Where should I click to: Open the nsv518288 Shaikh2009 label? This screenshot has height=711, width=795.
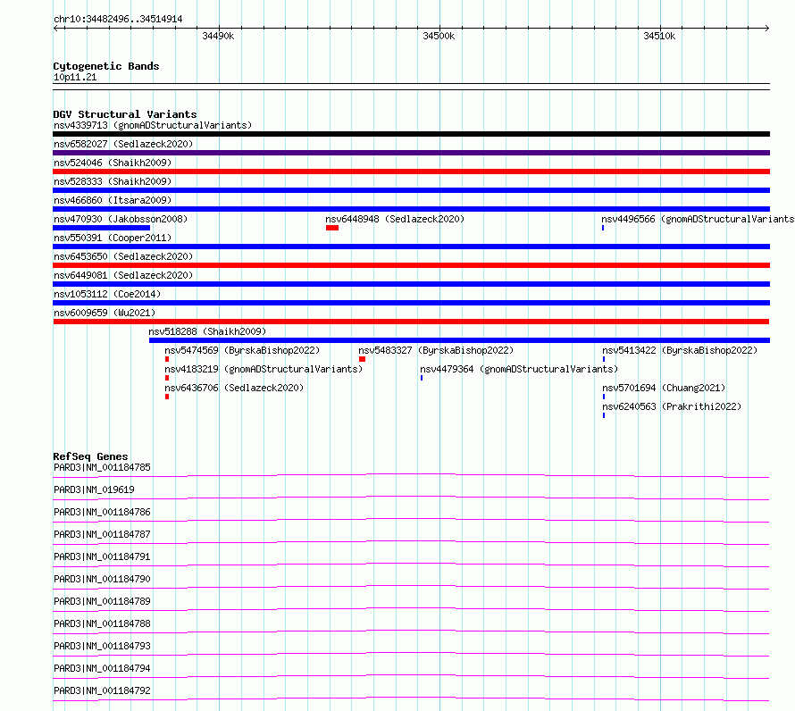tap(207, 331)
